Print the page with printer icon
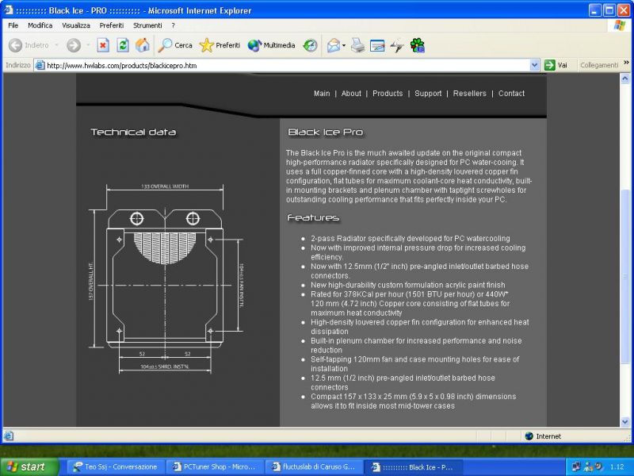This screenshot has height=476, width=634. (x=357, y=45)
